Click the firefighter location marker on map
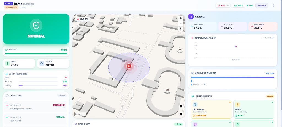Screen dimensions: 282x127 pyautogui.click(x=129, y=66)
